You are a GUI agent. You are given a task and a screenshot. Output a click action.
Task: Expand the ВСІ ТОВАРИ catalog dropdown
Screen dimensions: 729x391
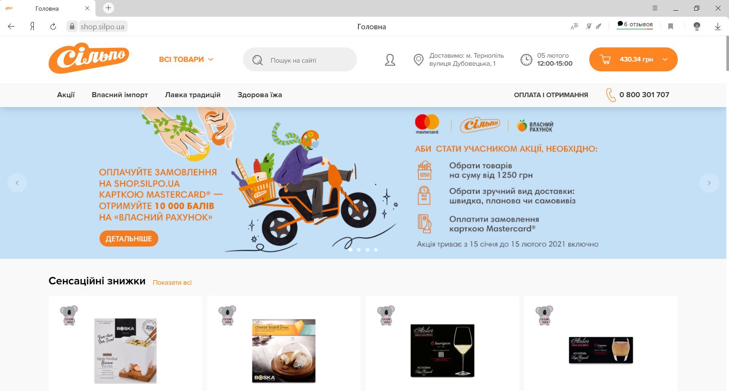(186, 60)
